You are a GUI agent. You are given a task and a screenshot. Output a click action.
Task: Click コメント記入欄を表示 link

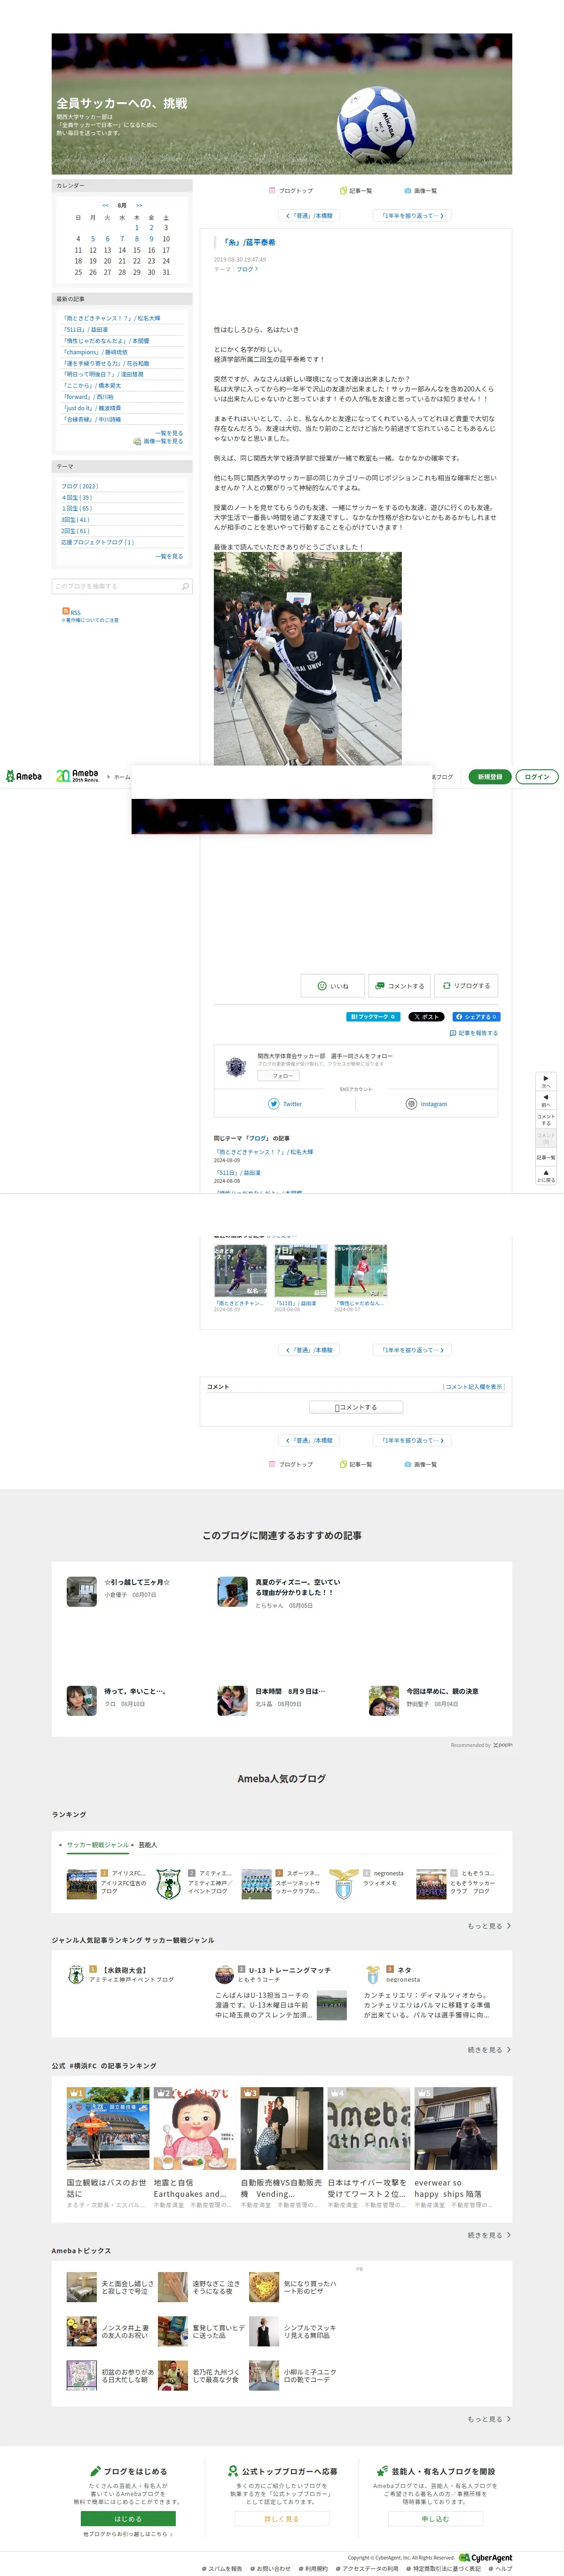click(474, 1387)
